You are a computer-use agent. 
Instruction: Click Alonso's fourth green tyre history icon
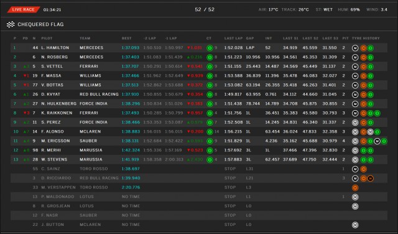tap(377, 131)
